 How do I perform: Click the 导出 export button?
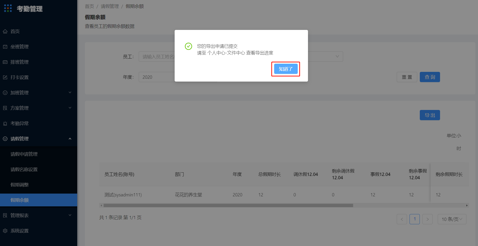click(x=430, y=115)
